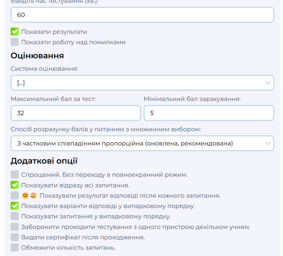Viewport: 283px width, 256px height.
Task: Enable 'Спрощений. Без переходу' checkbox
Action: click(x=15, y=174)
